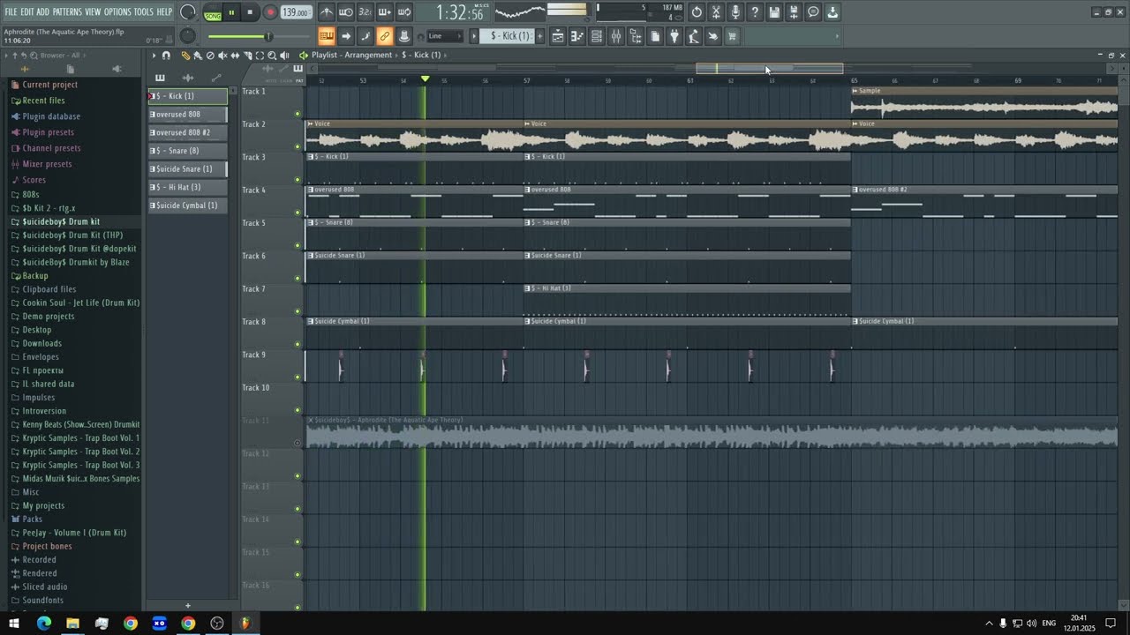Expand the 'Soundfonts' browser folder
This screenshot has width=1130, height=635.
point(42,601)
